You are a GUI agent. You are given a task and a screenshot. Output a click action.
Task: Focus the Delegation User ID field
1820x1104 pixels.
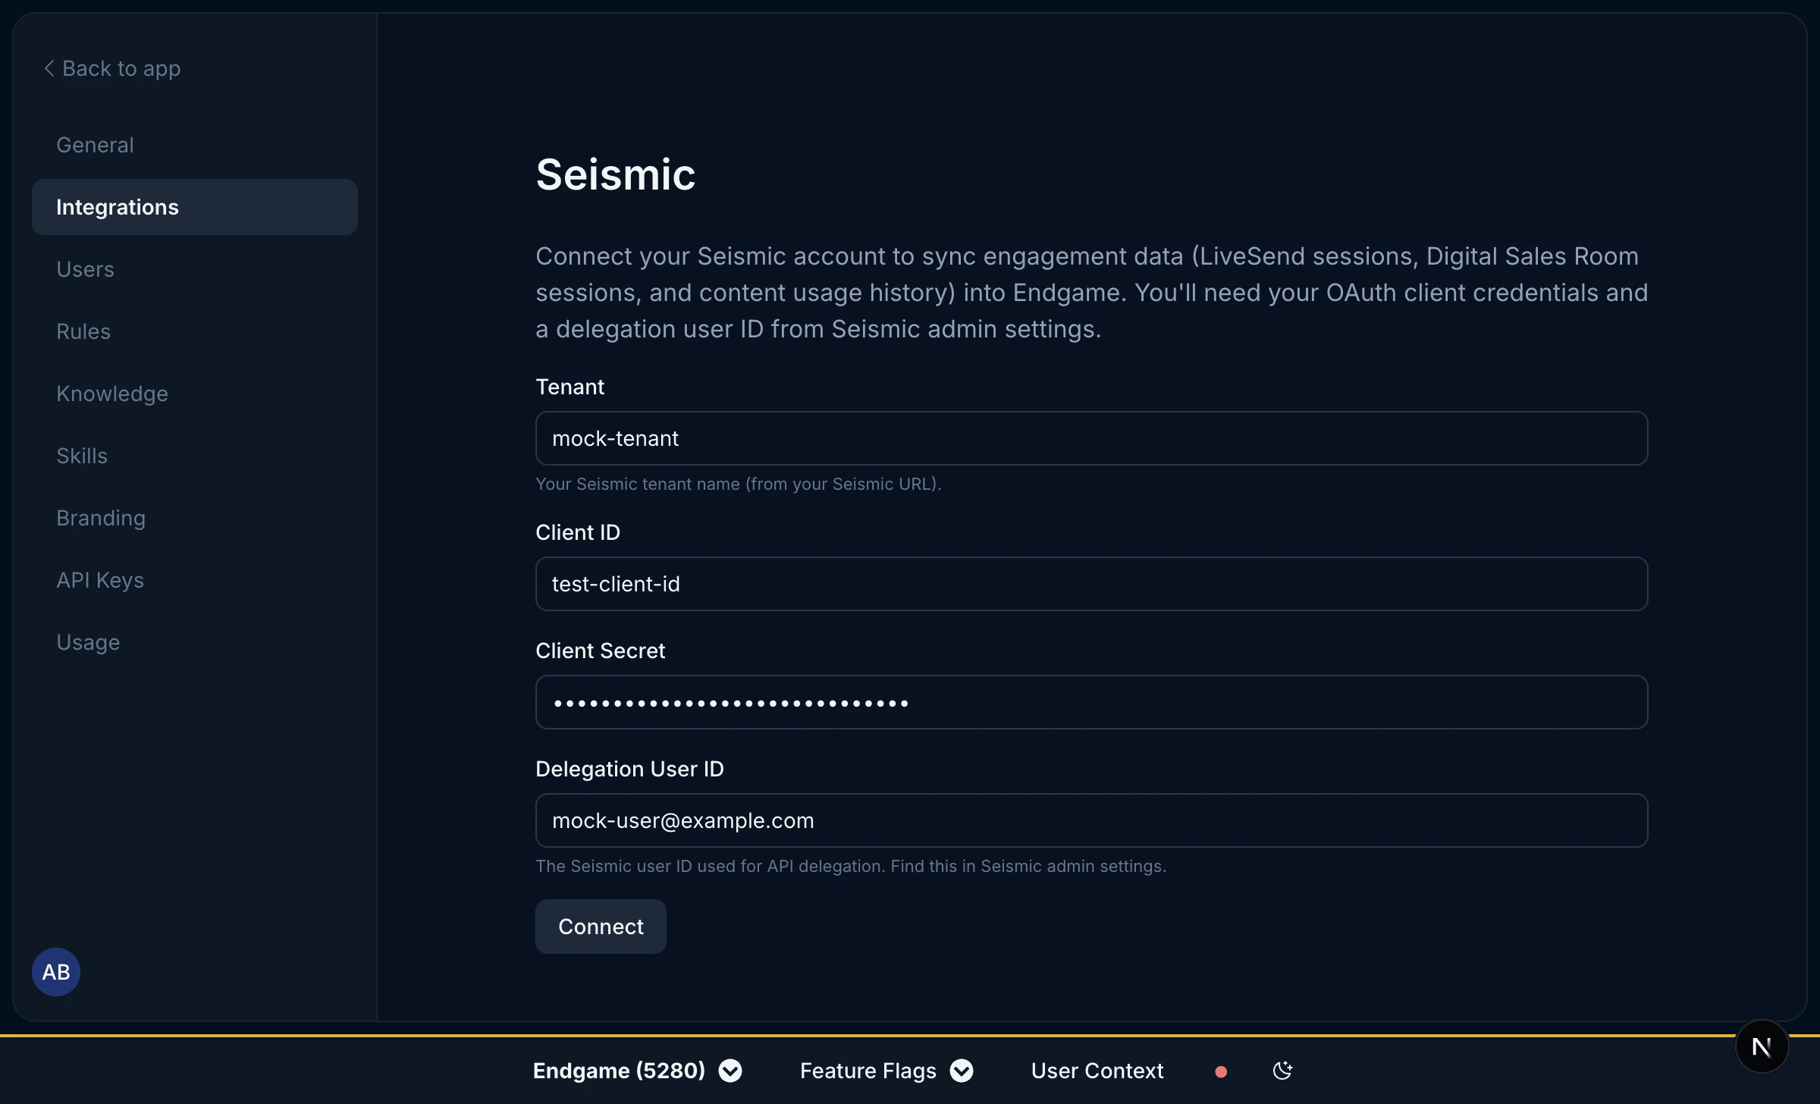(1091, 820)
